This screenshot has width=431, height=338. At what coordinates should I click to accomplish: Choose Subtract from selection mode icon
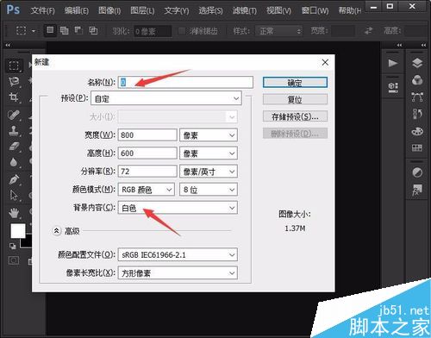78,30
